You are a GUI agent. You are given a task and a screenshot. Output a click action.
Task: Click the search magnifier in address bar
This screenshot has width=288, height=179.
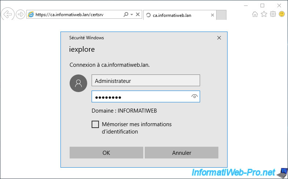point(126,14)
